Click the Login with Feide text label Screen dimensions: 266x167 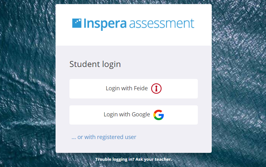pos(127,89)
